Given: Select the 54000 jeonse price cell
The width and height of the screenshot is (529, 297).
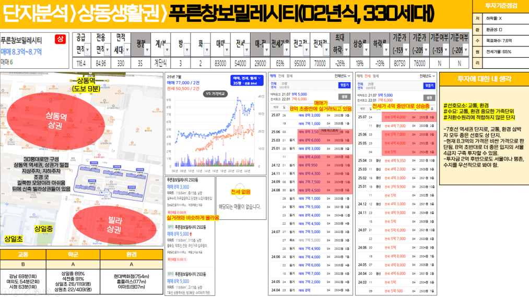Looking at the screenshot, I should point(240,63).
